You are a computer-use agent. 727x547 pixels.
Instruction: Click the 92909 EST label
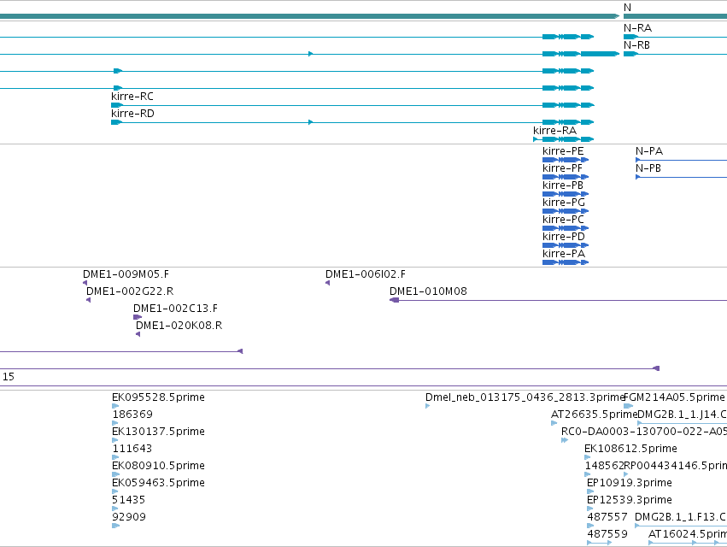pyautogui.click(x=129, y=517)
